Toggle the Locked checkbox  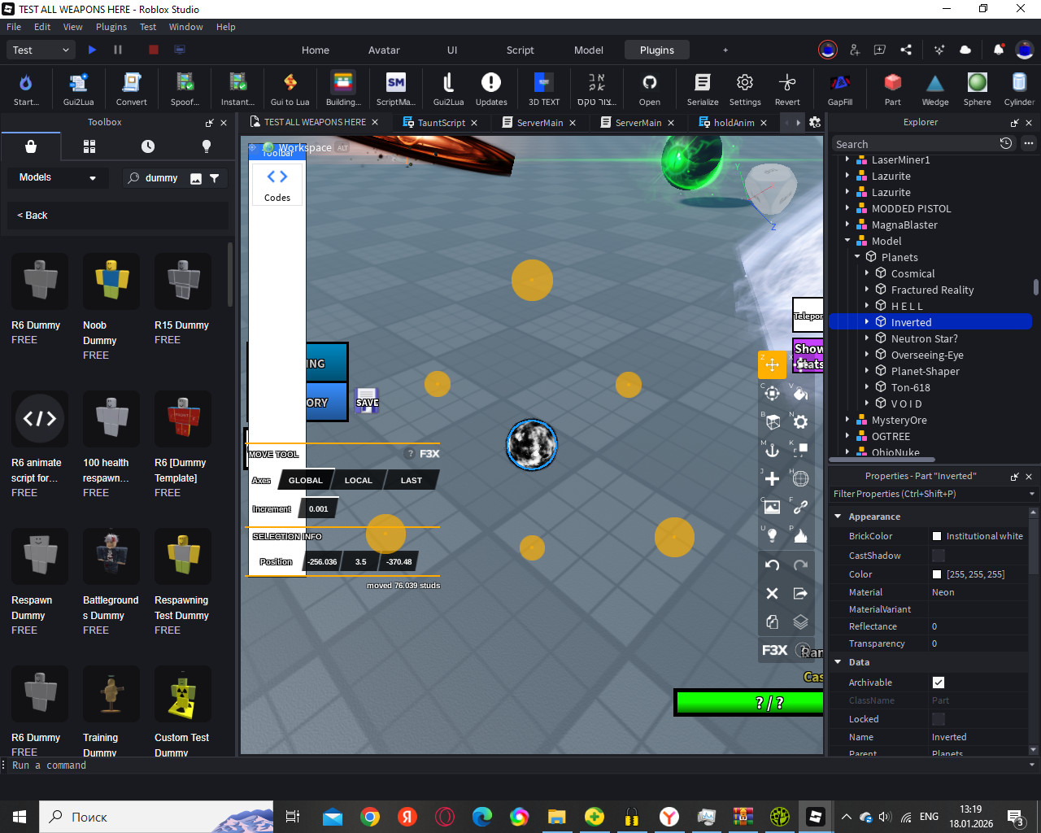(939, 719)
